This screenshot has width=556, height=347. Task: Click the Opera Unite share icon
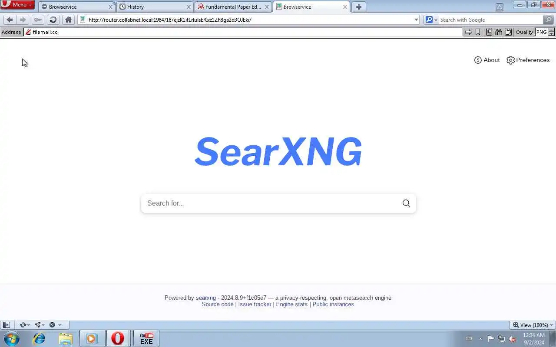tap(38, 325)
